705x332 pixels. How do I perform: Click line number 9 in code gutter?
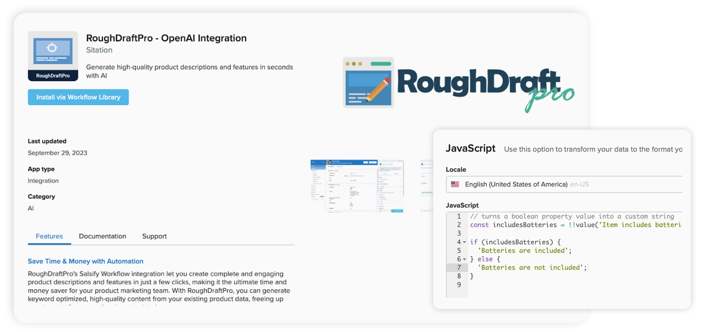pyautogui.click(x=459, y=285)
